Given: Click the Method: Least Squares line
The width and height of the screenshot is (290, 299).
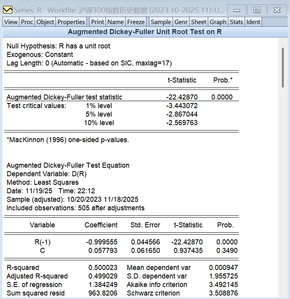Looking at the screenshot, I should tap(43, 182).
